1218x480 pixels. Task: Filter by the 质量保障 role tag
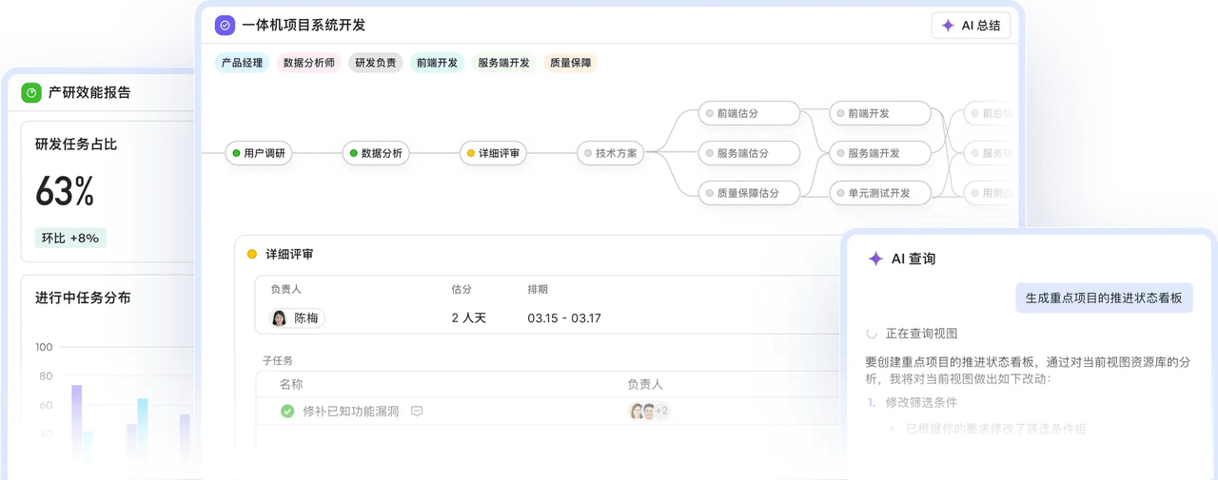click(x=570, y=63)
